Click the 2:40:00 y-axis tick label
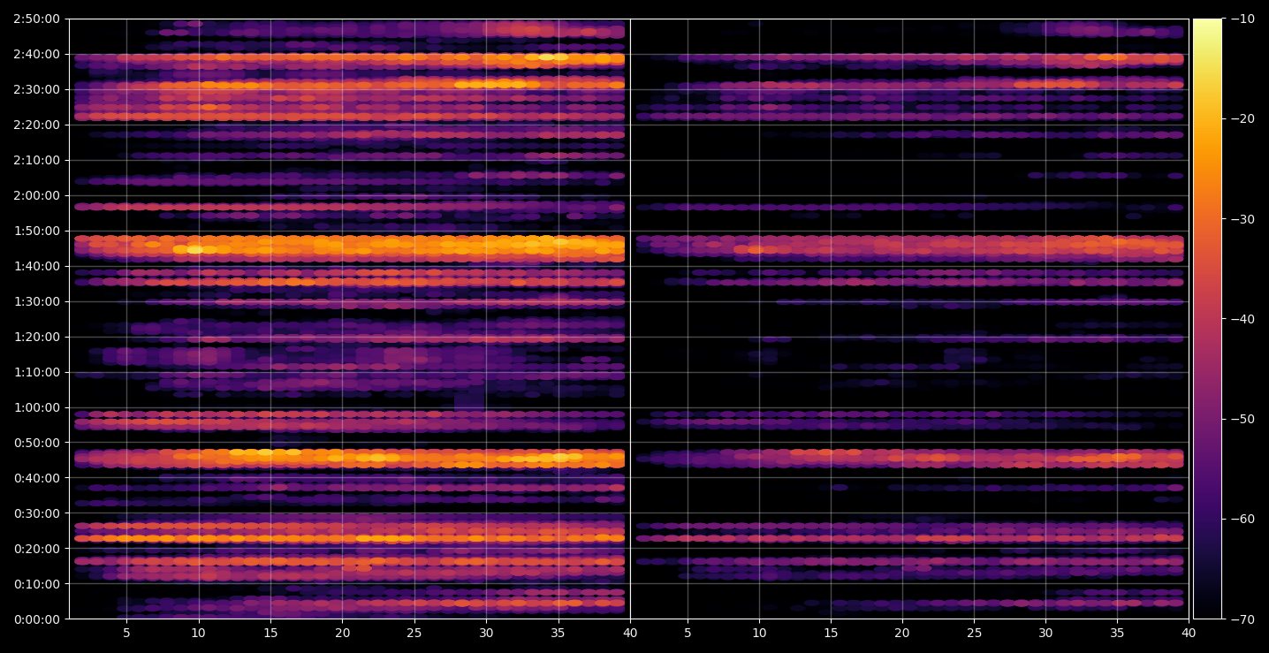 36,54
